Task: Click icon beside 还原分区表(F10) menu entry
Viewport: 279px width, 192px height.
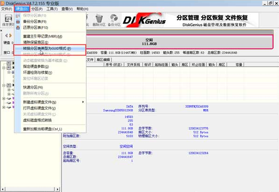Action: coord(18,28)
